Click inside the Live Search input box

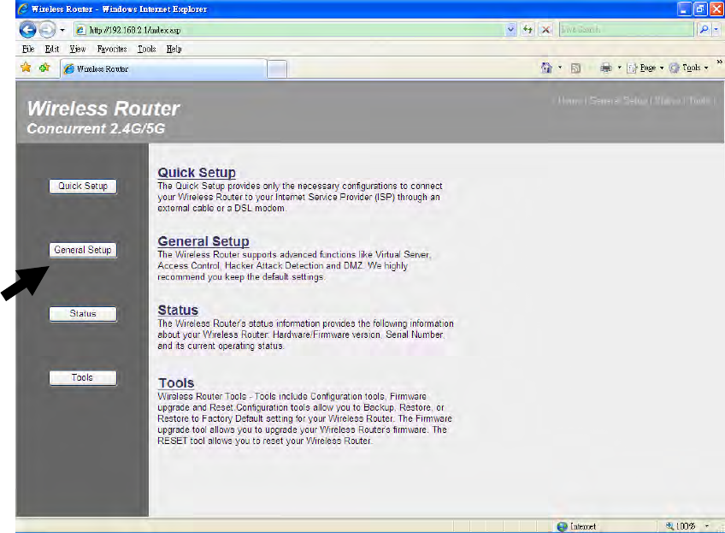(x=626, y=30)
